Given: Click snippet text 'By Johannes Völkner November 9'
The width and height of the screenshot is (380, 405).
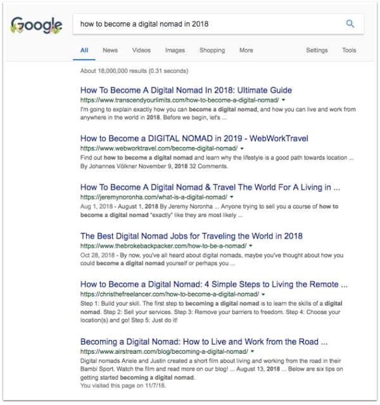Looking at the screenshot, I should coord(127,166).
